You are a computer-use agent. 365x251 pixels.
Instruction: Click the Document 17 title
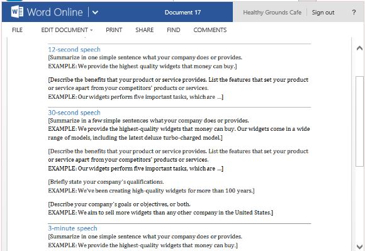point(182,13)
